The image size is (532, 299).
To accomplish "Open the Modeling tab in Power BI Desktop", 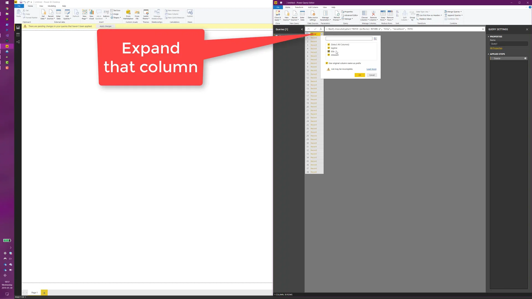I will click(52, 6).
